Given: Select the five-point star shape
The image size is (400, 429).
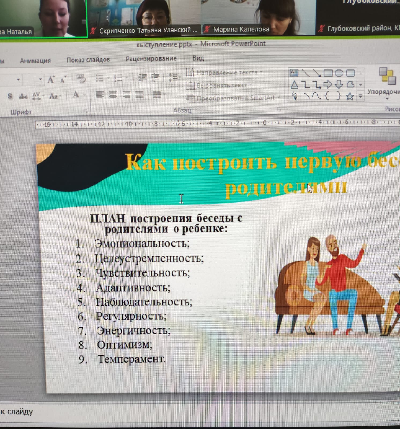Looking at the screenshot, I should pyautogui.click(x=350, y=96).
